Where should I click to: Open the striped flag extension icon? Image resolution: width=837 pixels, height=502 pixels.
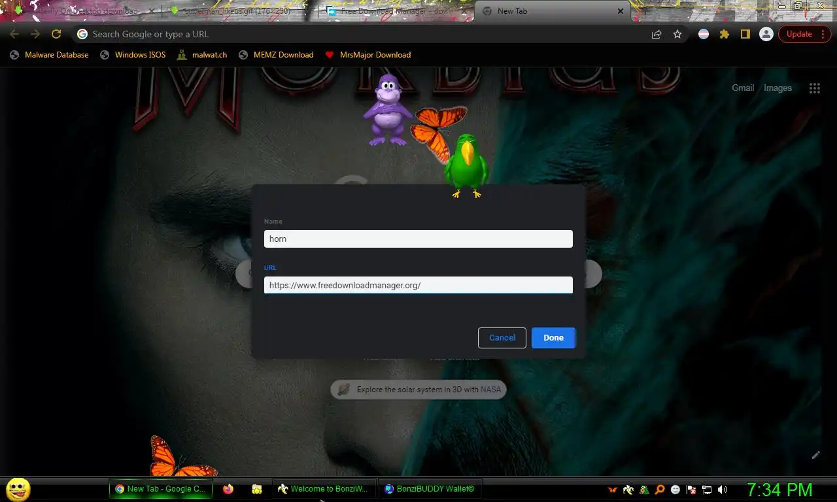click(x=704, y=34)
